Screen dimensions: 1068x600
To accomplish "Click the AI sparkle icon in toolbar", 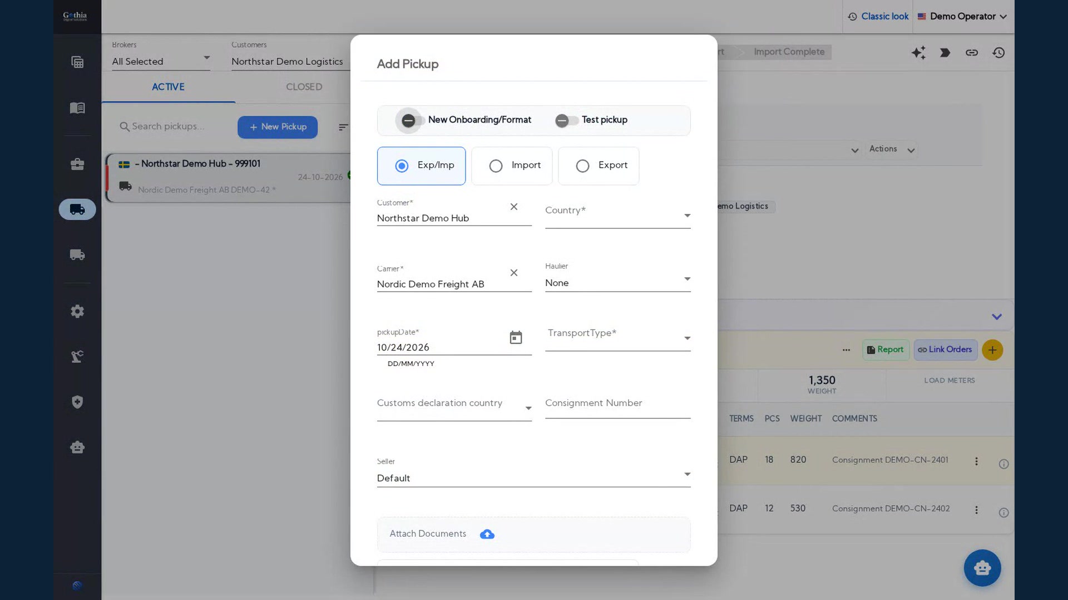I will [x=918, y=53].
